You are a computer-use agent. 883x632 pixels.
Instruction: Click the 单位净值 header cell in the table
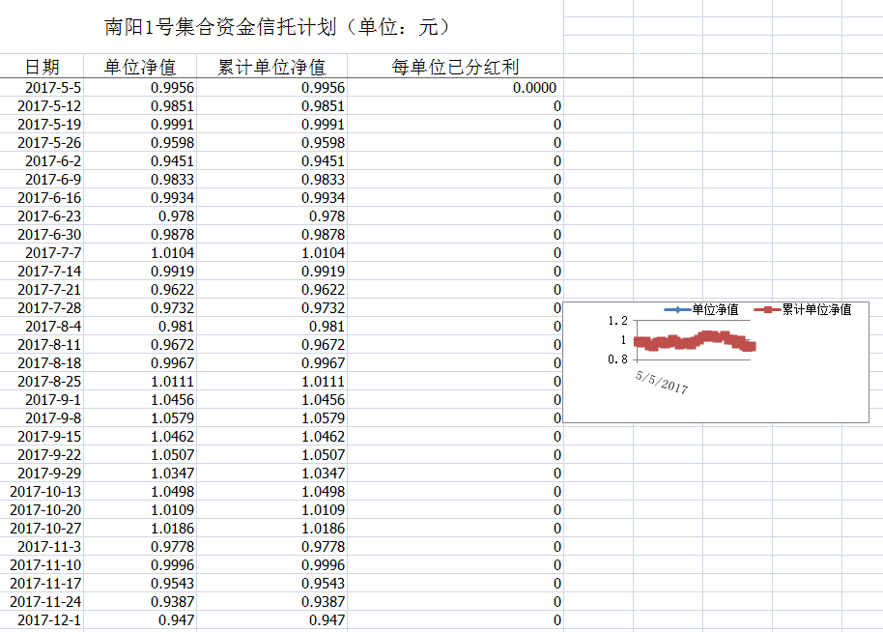point(140,67)
